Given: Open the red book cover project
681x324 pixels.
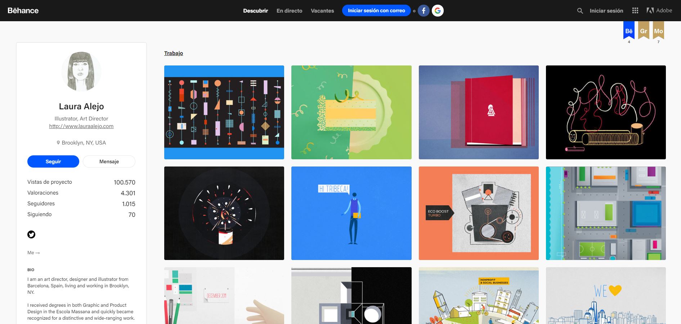Looking at the screenshot, I should pyautogui.click(x=479, y=112).
